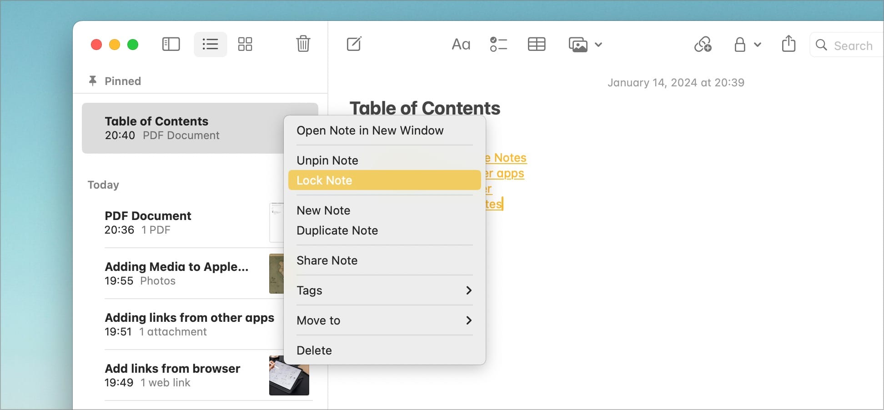
Task: Create a new note with compose icon
Action: (x=354, y=44)
